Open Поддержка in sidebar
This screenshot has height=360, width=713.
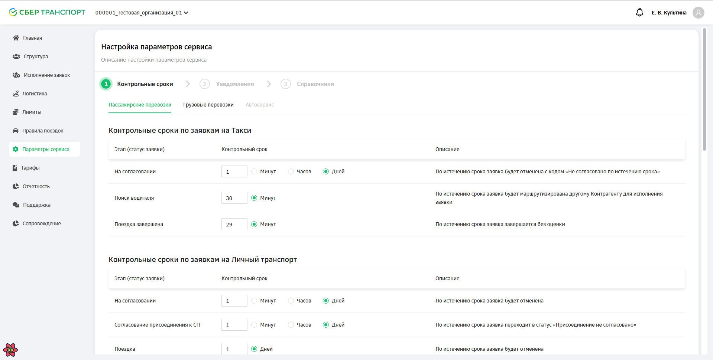[37, 205]
